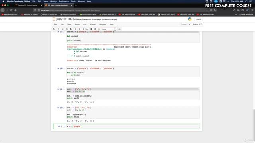Bookmark this page with the star icon
The width and height of the screenshot is (255, 143).
pyautogui.click(x=215, y=10)
